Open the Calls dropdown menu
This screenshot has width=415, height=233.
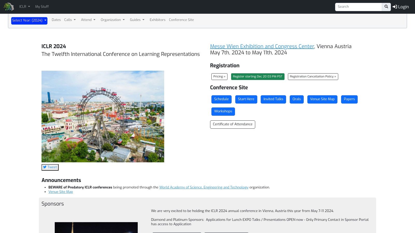coord(70,20)
